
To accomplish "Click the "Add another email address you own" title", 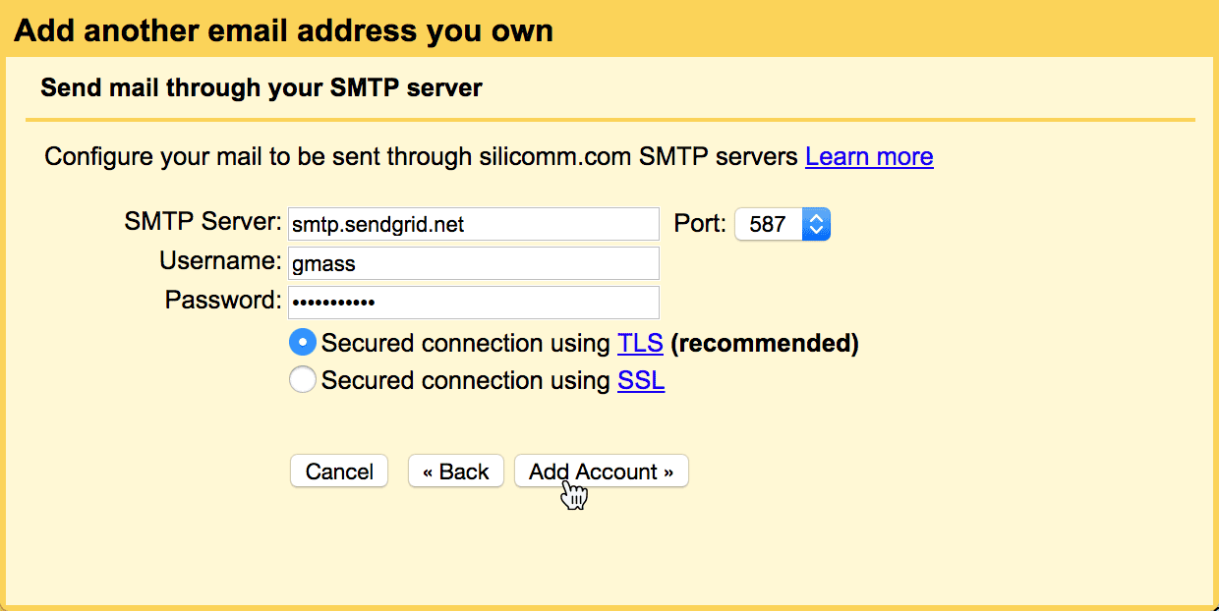I will tap(284, 31).
